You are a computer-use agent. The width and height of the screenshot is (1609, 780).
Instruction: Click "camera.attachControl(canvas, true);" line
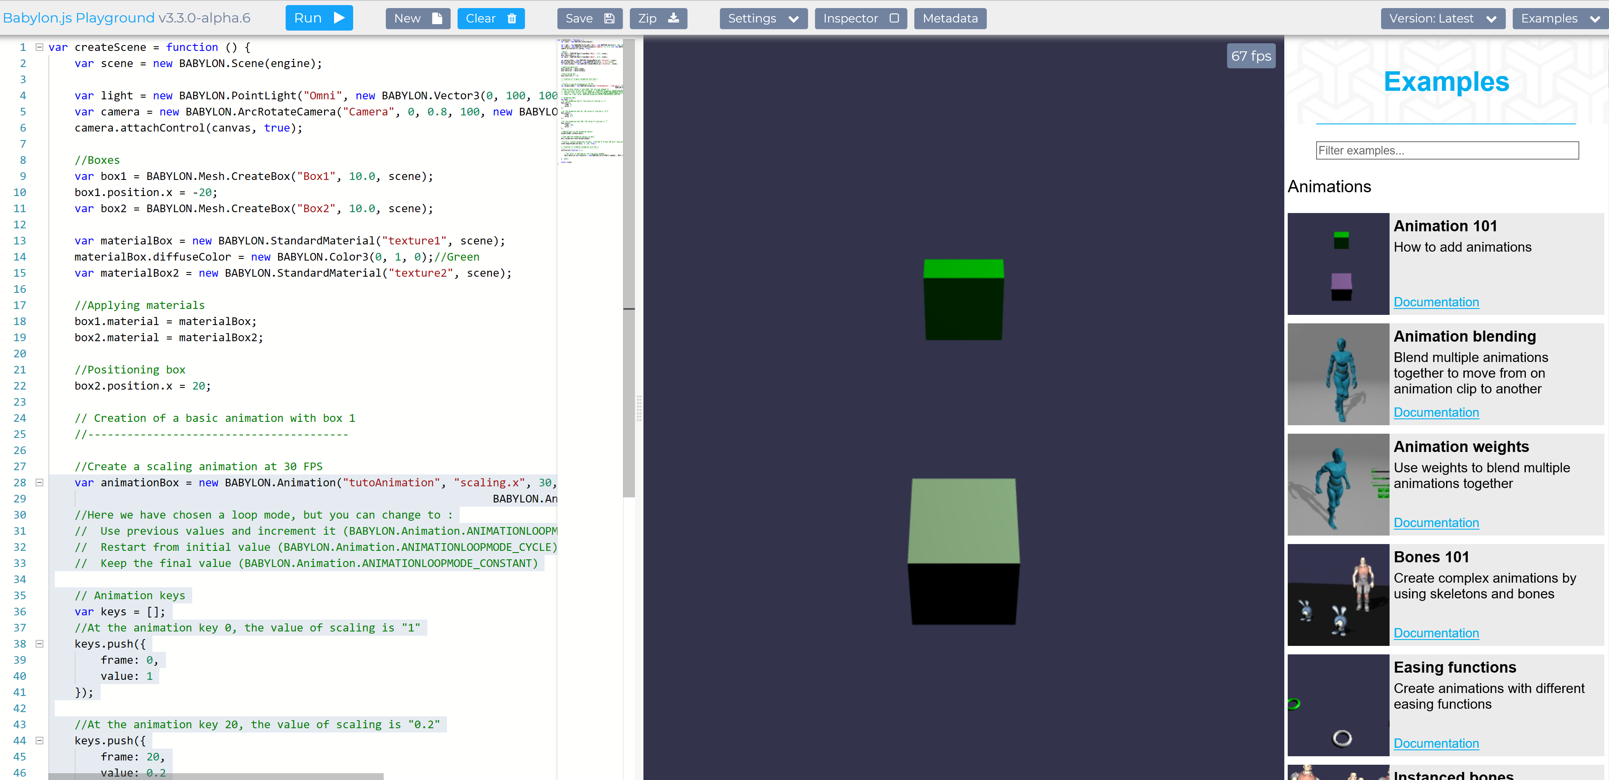click(188, 128)
